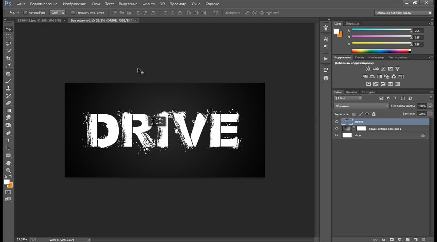This screenshot has width=437, height=242.
Task: Select the Eraser tool
Action: point(8,103)
